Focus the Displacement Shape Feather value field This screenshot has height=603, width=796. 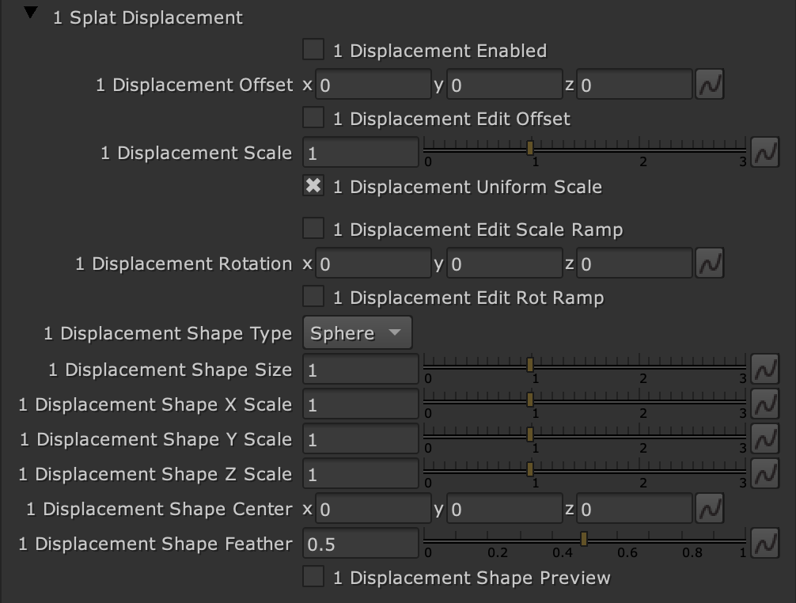361,544
